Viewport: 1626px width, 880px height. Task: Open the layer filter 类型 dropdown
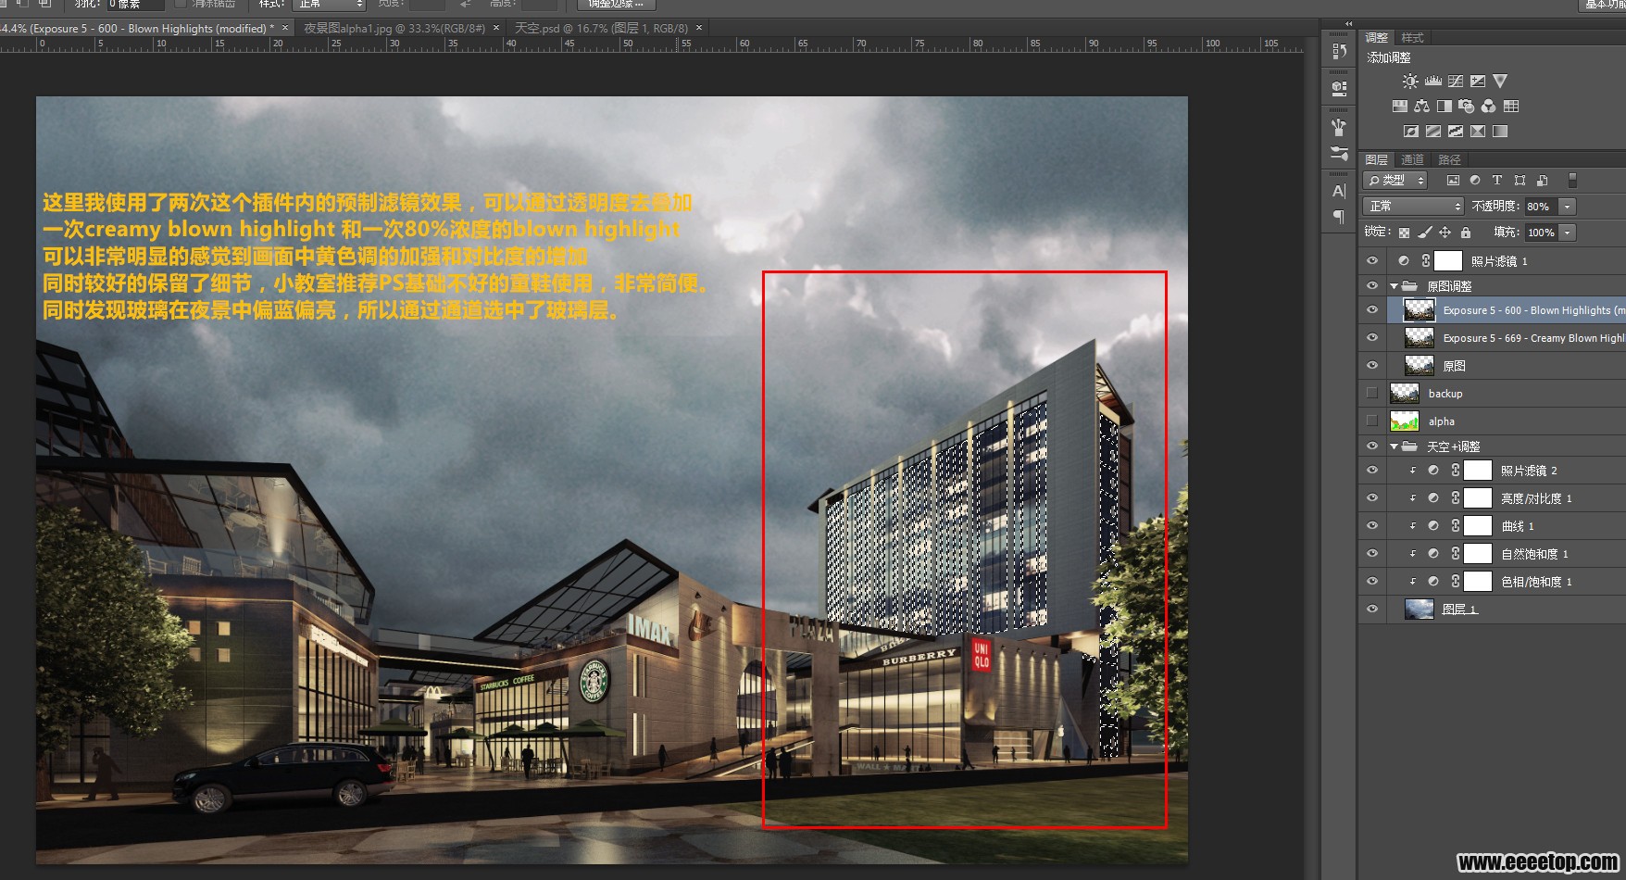point(1395,181)
